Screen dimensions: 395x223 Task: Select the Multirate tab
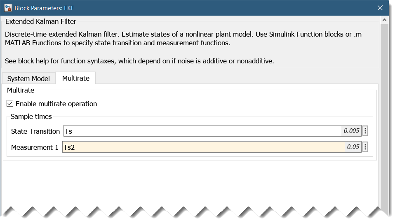click(75, 78)
